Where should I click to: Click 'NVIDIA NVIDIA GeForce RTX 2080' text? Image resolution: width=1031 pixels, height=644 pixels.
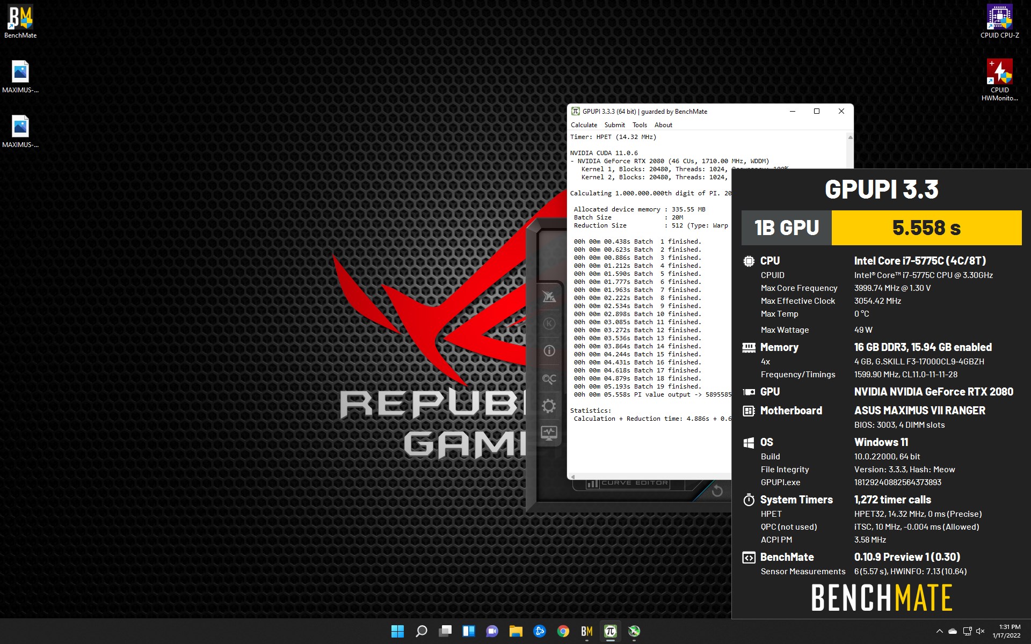click(933, 392)
